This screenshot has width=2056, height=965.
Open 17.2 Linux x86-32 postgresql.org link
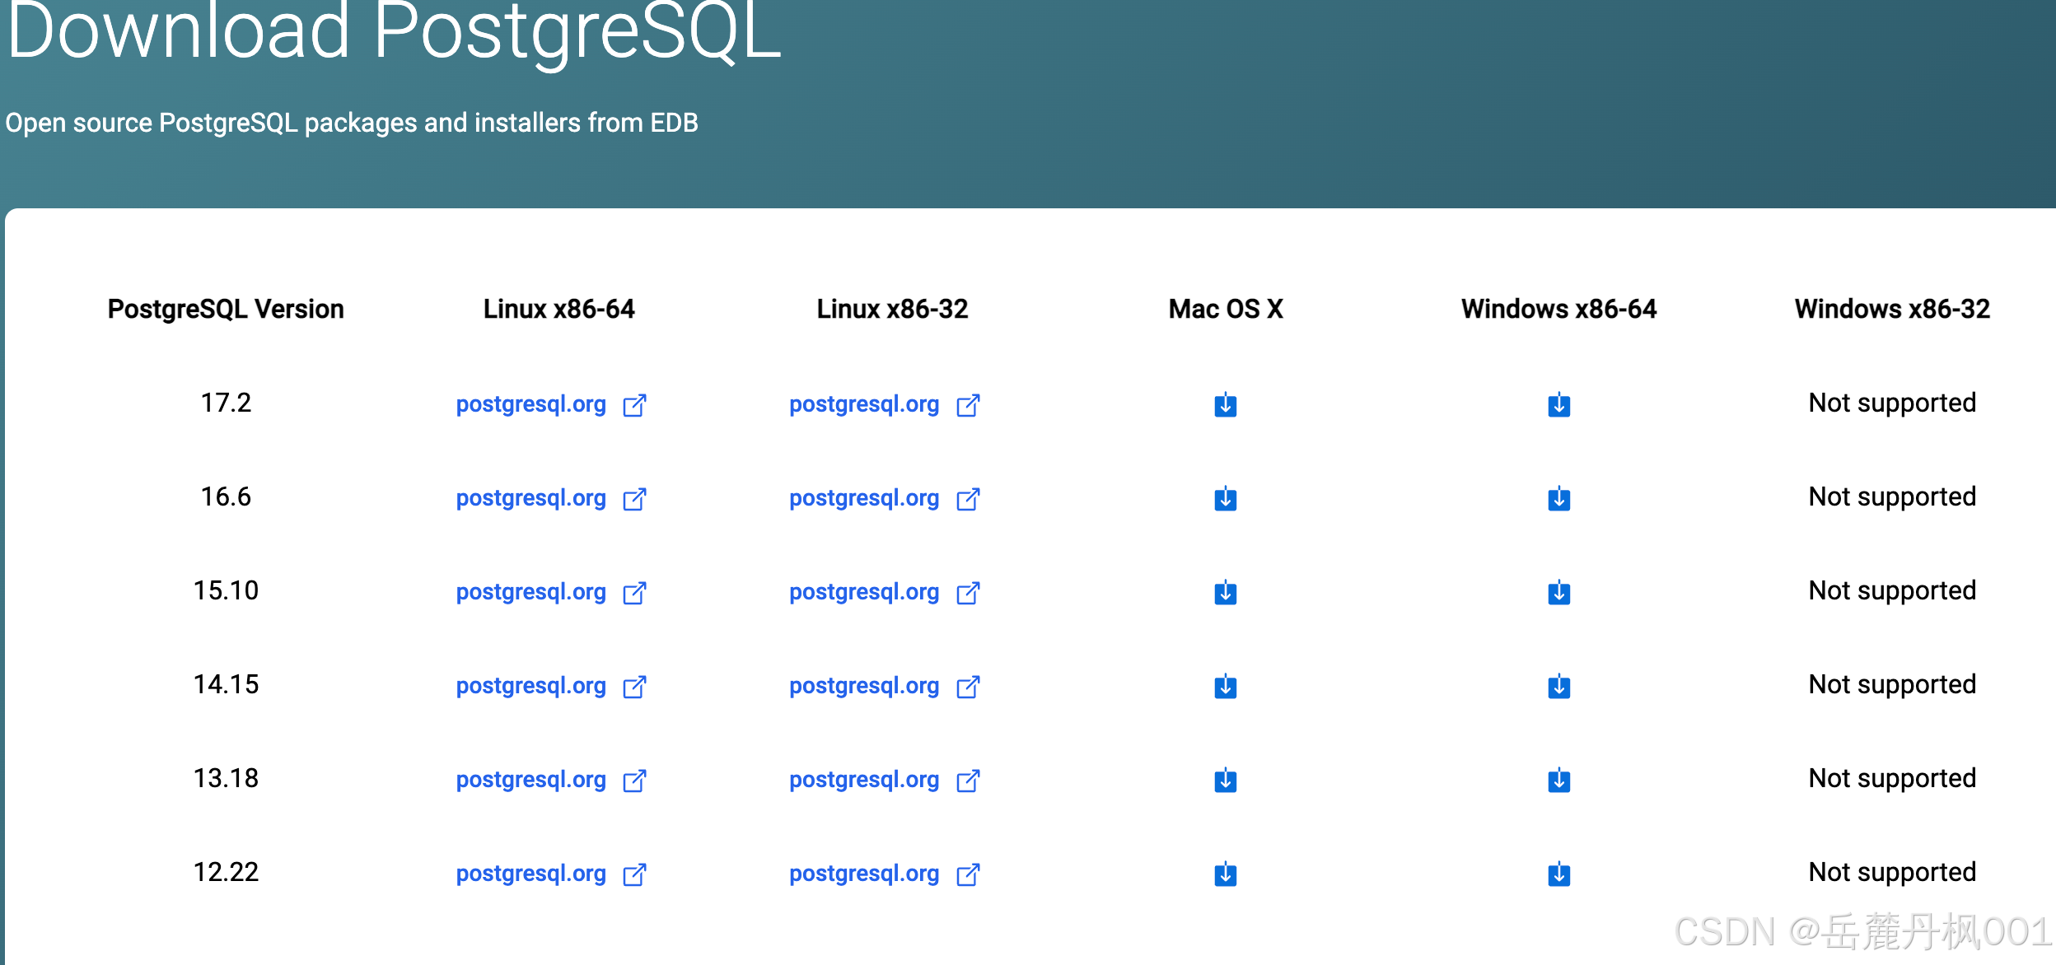tap(864, 405)
